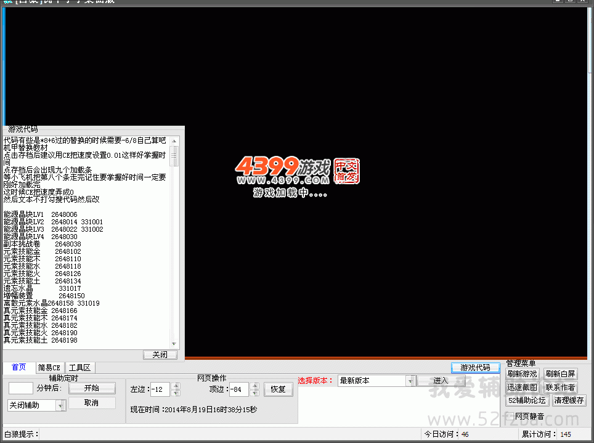Click the 刷新白屏 button
594x443 pixels.
[560, 374]
